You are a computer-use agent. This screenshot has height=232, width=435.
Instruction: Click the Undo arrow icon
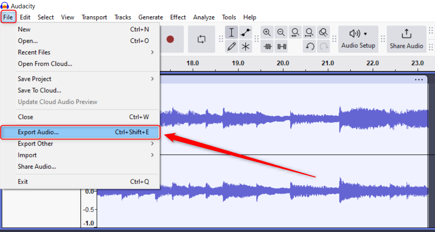[309, 46]
